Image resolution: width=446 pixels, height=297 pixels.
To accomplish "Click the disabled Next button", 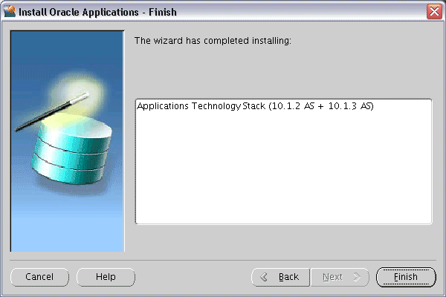I will click(x=340, y=277).
